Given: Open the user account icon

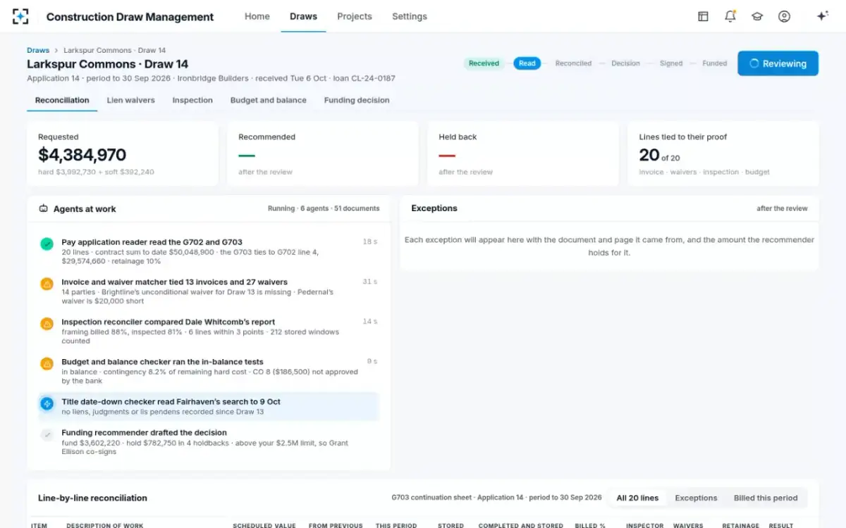Looking at the screenshot, I should click(784, 16).
